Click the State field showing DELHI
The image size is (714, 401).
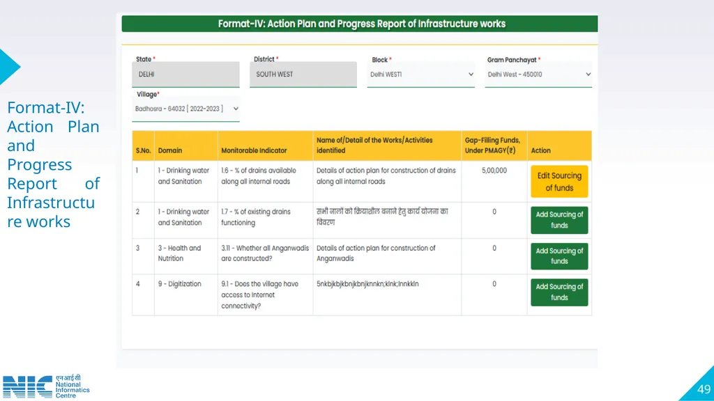(185, 74)
